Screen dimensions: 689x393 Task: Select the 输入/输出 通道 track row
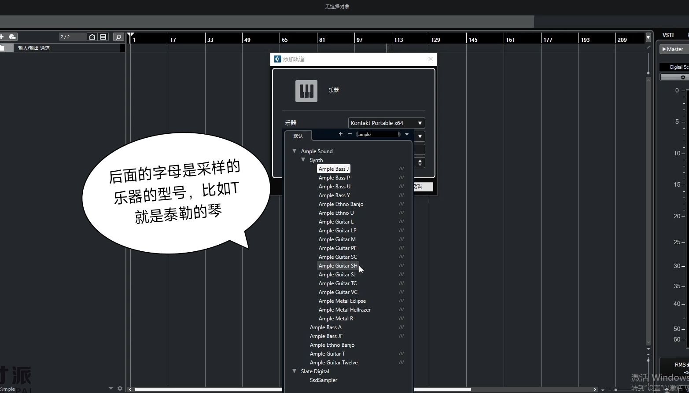(x=63, y=48)
